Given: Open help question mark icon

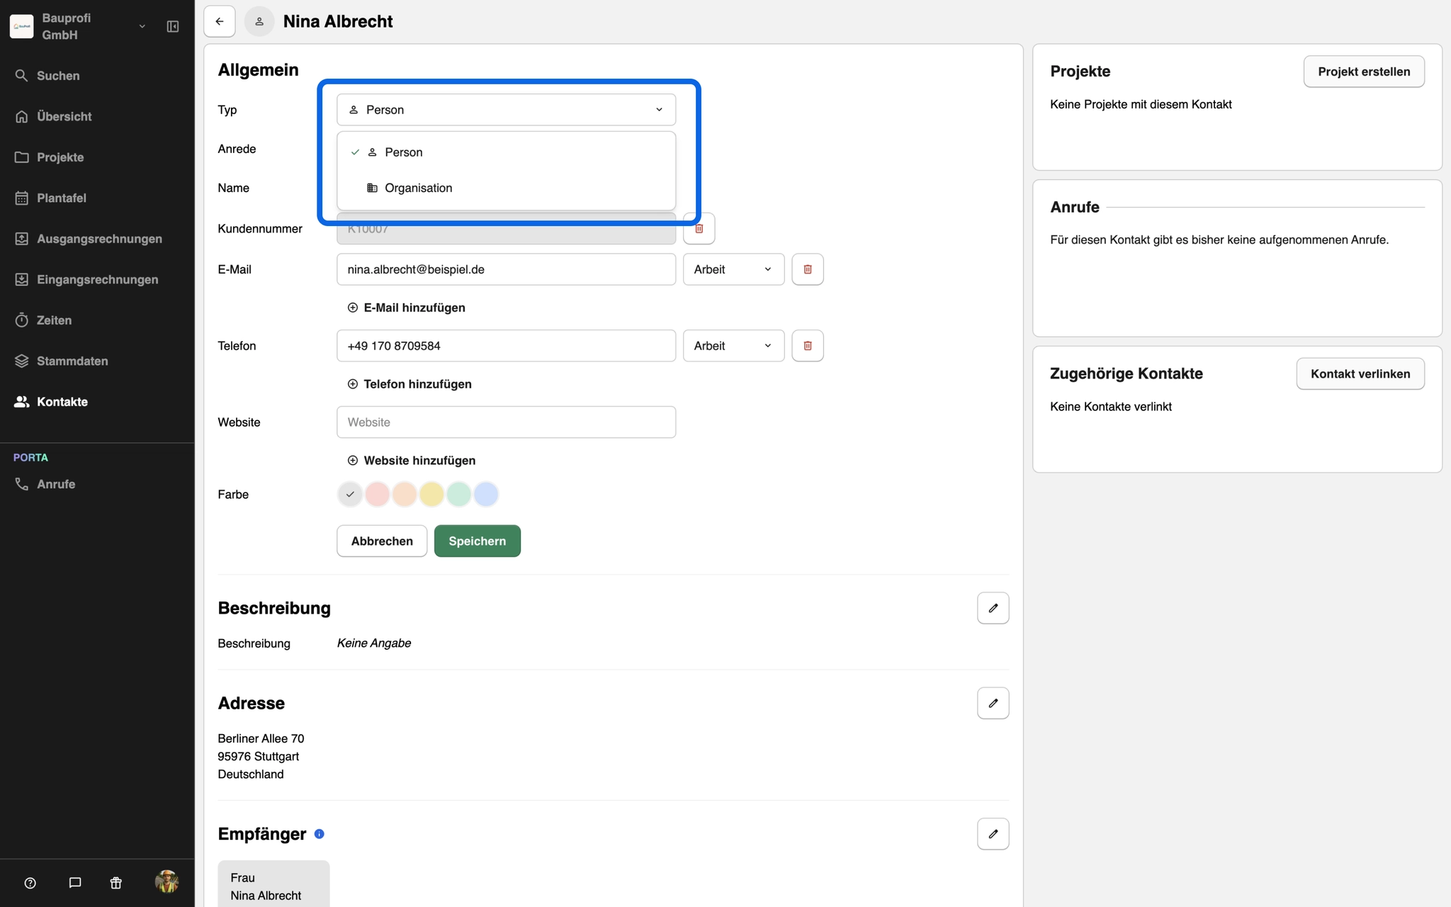Looking at the screenshot, I should tap(30, 883).
